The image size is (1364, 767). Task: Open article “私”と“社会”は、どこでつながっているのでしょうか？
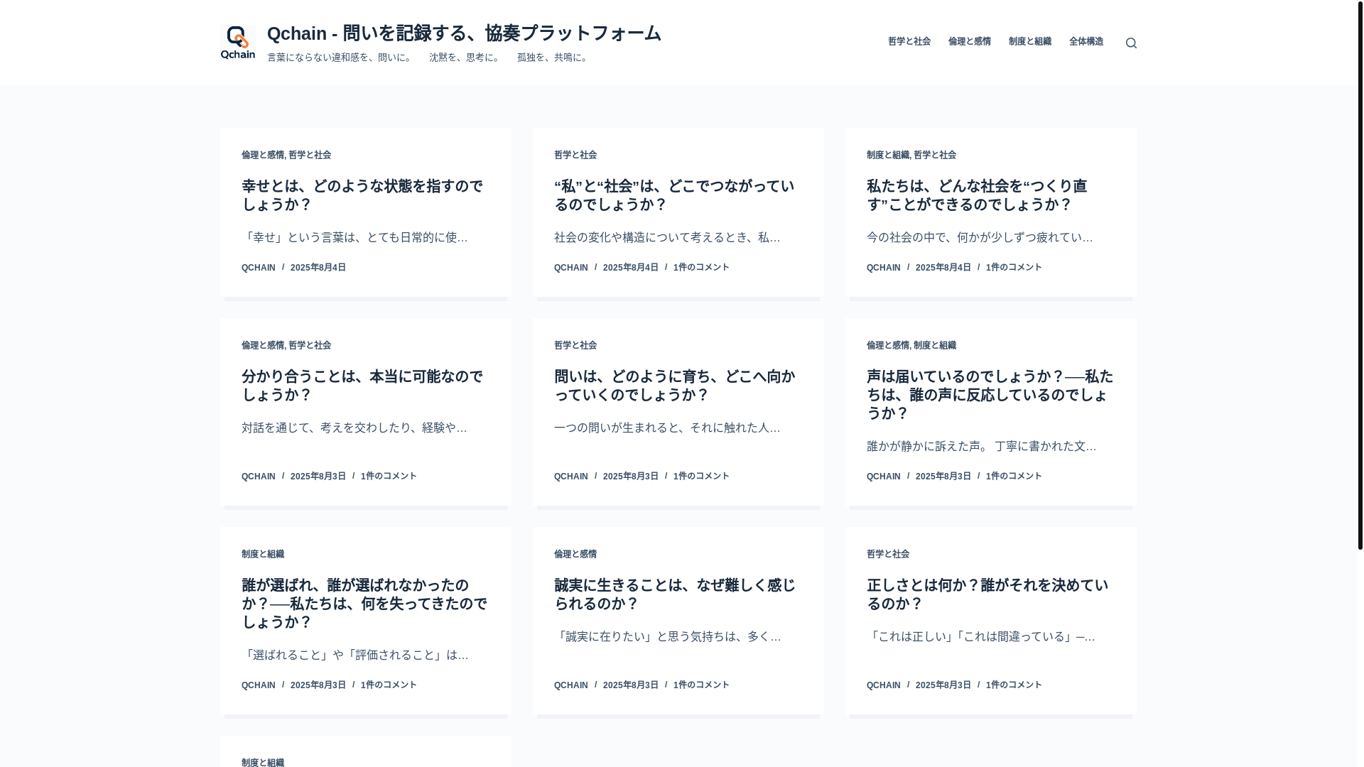(674, 195)
